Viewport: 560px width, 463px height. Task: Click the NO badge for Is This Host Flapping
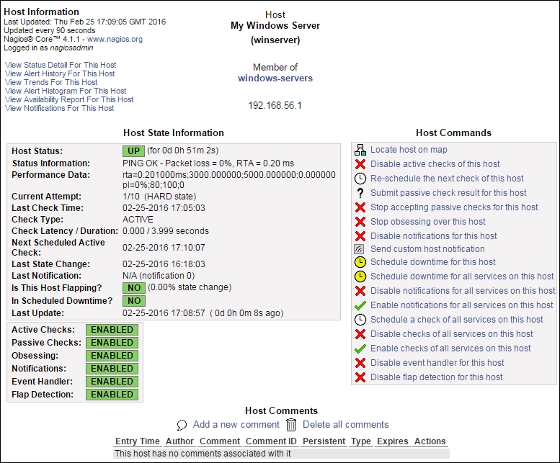coord(134,288)
